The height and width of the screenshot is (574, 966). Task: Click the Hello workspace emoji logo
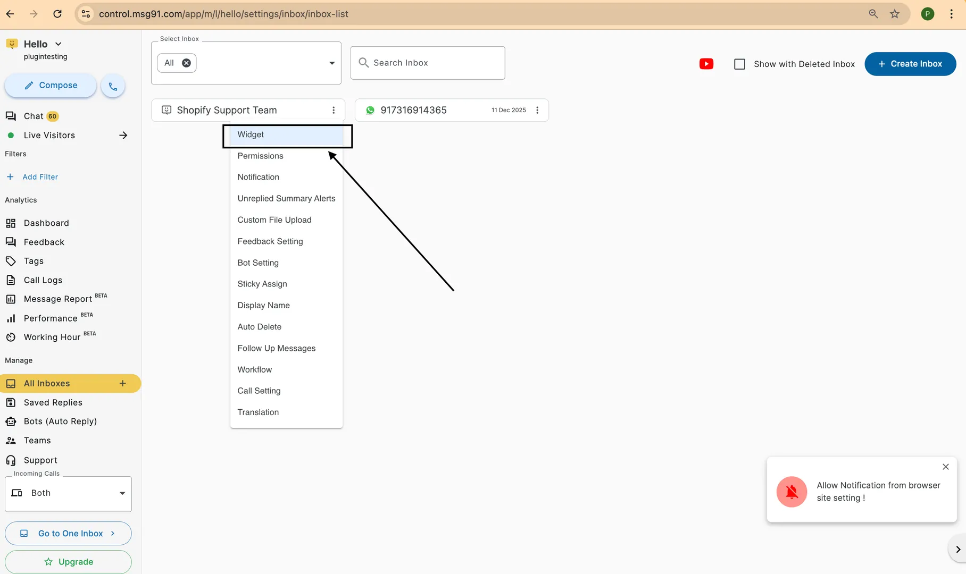12,44
